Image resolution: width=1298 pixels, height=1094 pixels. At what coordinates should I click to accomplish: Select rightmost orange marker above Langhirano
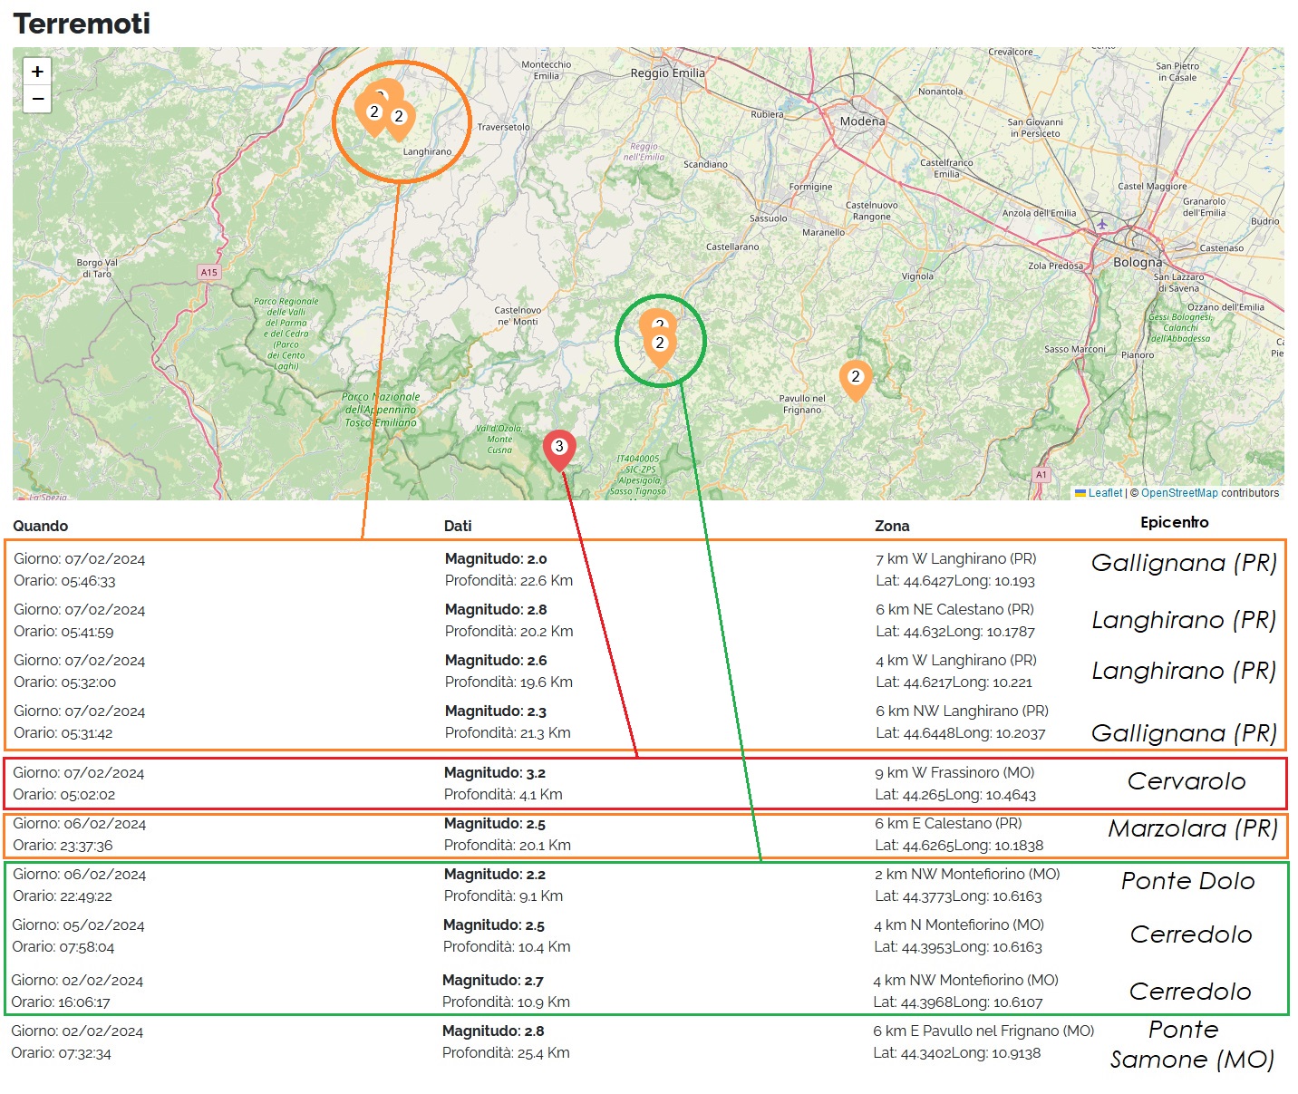(399, 119)
